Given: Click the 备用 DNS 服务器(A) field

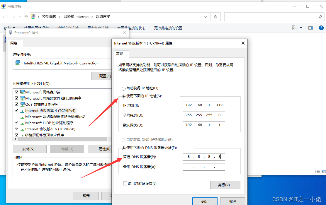Looking at the screenshot, I should [x=204, y=167].
